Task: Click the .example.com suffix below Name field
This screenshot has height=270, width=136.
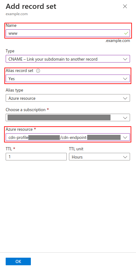Action: (x=118, y=41)
